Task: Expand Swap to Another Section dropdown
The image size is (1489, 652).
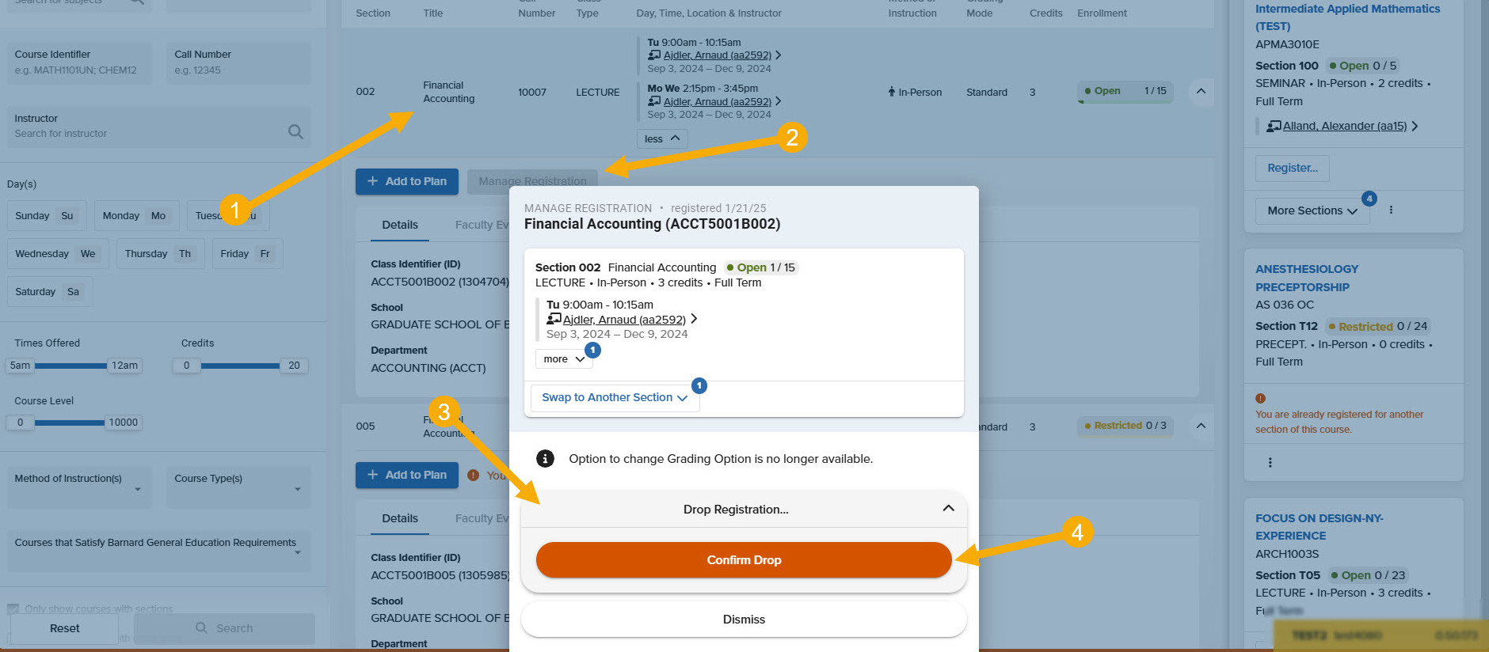Action: pyautogui.click(x=614, y=397)
